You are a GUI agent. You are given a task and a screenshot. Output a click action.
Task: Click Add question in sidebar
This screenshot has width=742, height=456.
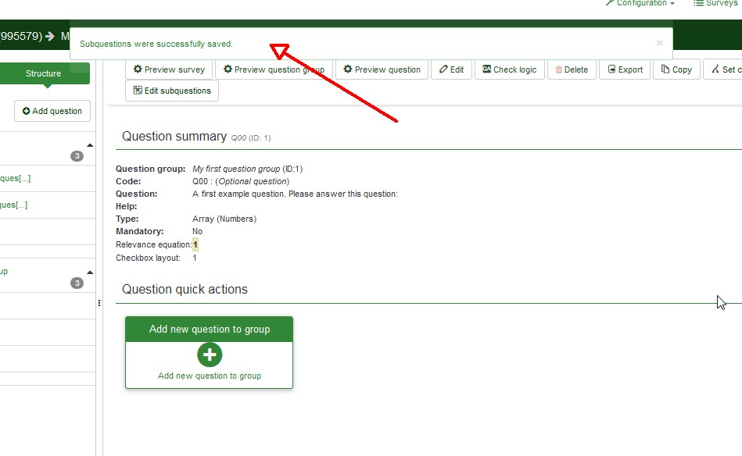[52, 111]
